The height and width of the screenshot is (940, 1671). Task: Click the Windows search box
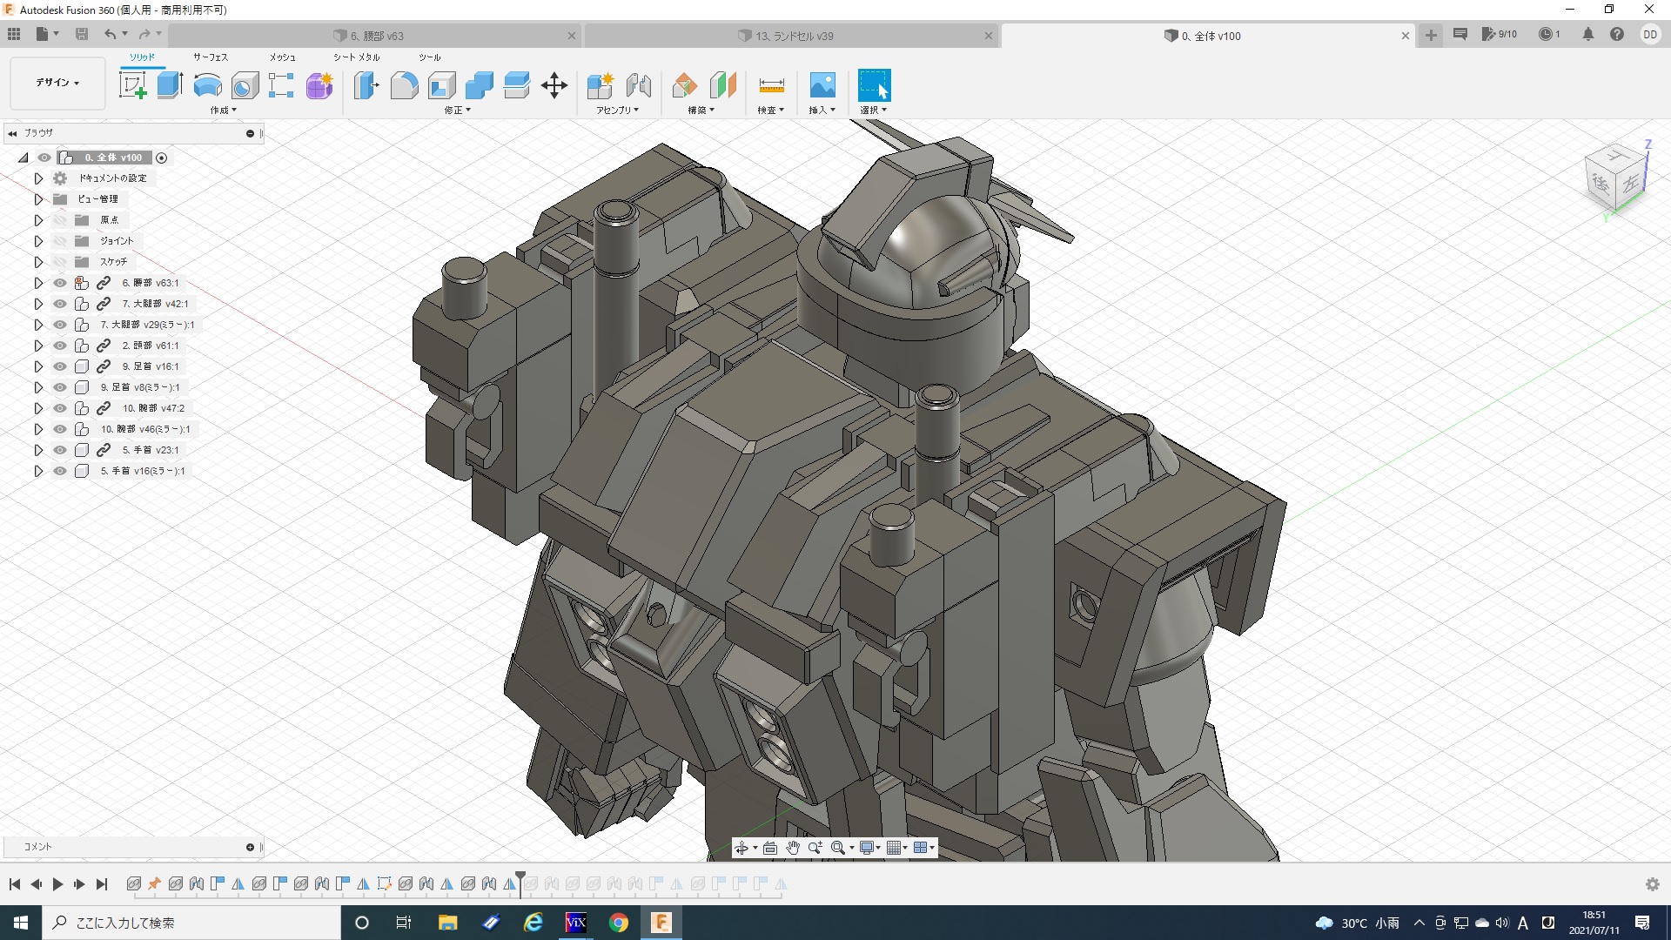pos(193,923)
